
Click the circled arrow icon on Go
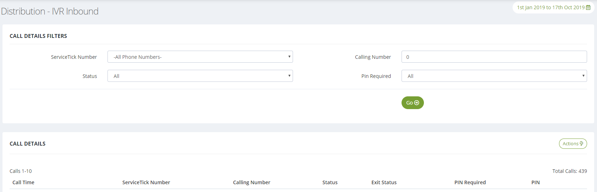(417, 103)
